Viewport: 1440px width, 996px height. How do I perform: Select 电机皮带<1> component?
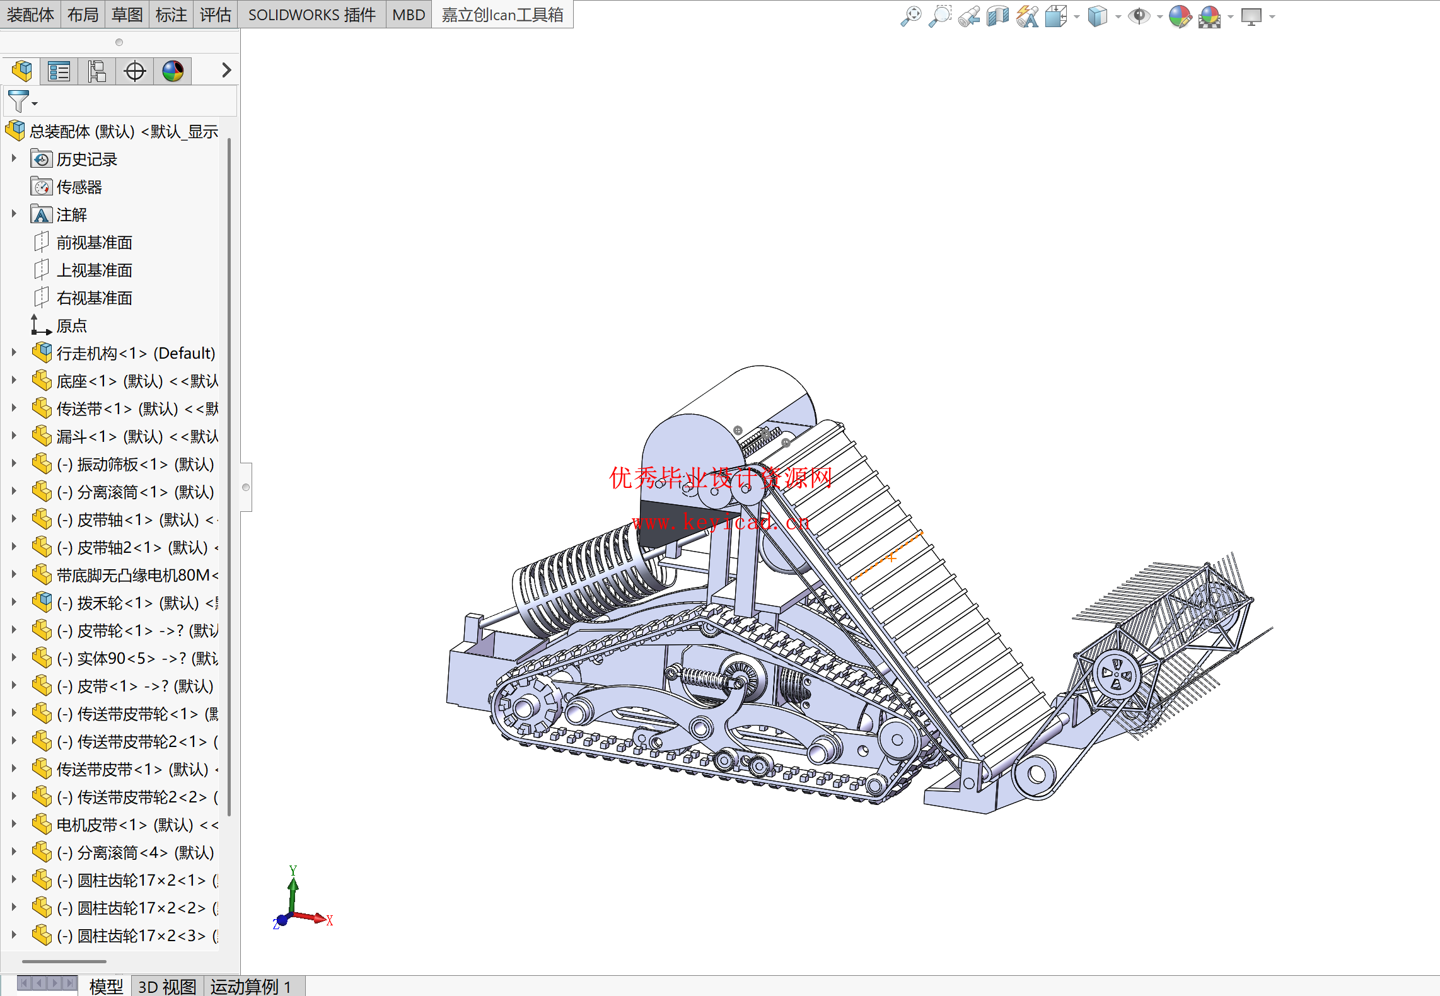pyautogui.click(x=125, y=825)
